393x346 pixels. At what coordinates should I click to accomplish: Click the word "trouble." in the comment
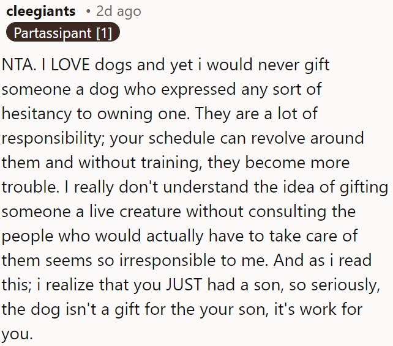[x=29, y=187]
